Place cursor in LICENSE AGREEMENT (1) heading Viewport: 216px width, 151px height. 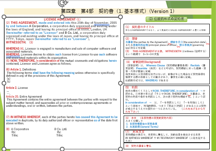[x=62, y=19]
